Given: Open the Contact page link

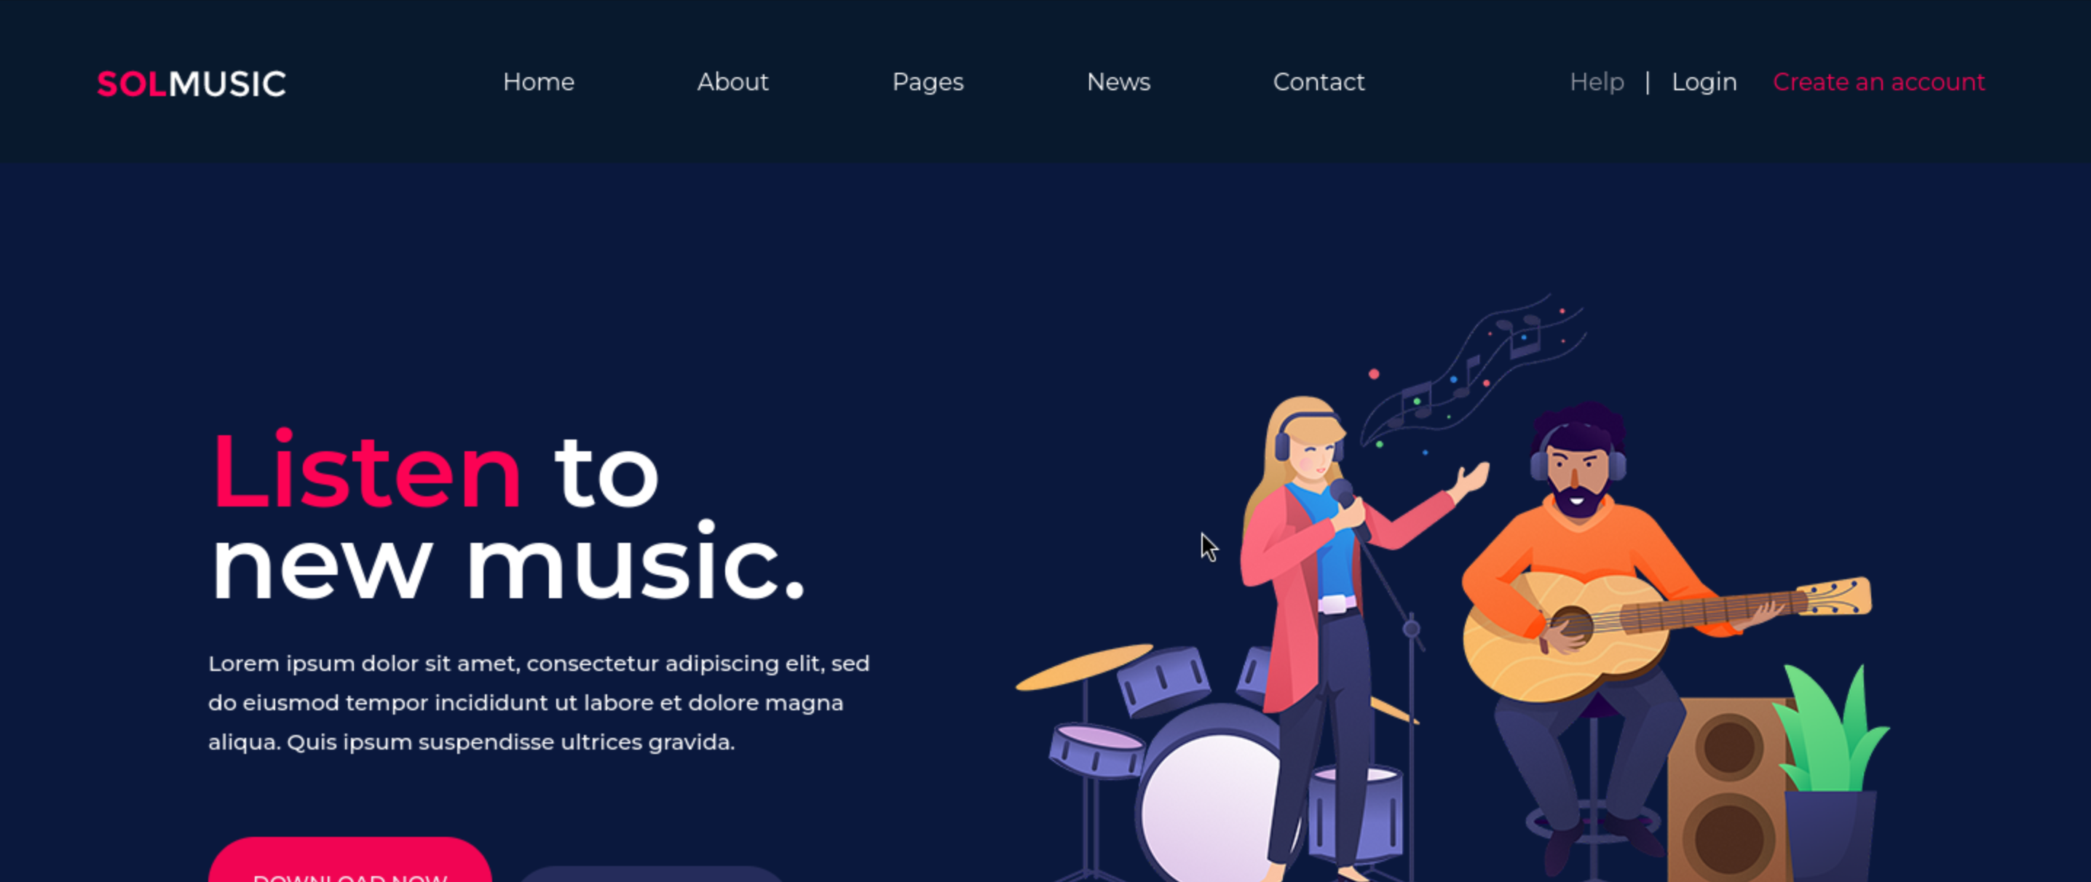Looking at the screenshot, I should (1319, 82).
